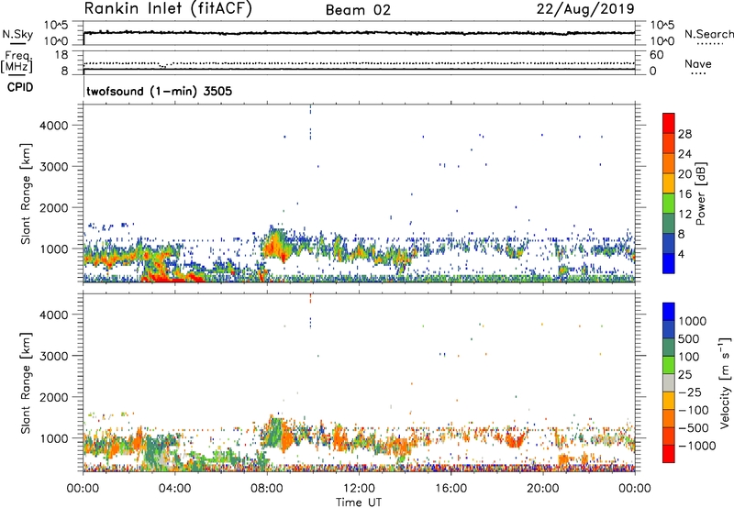Click the '-1000' velocity colorbar value

tap(697, 446)
